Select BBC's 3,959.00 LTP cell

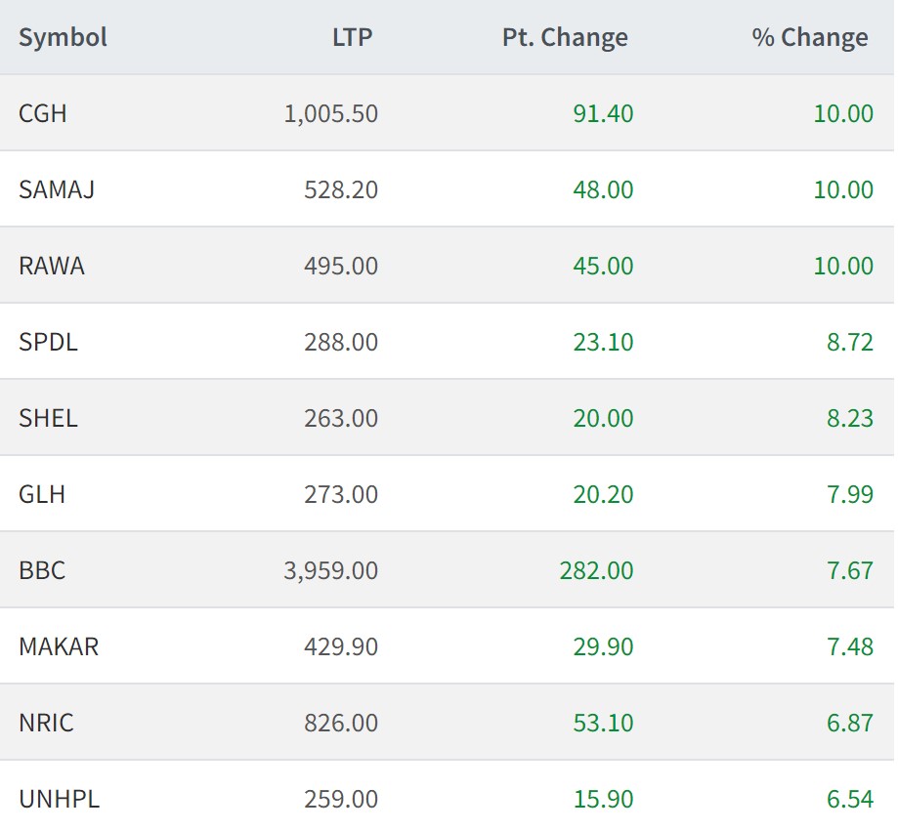click(330, 570)
